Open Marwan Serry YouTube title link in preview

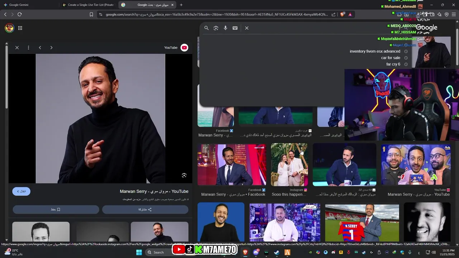pos(154,191)
